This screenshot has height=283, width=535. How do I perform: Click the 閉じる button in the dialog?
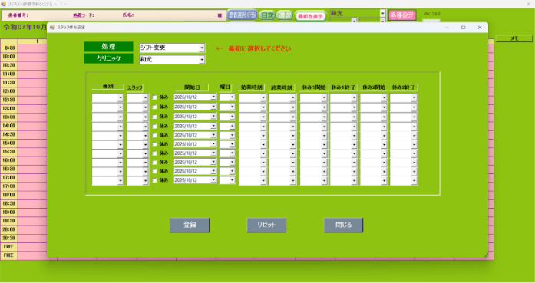(x=343, y=225)
